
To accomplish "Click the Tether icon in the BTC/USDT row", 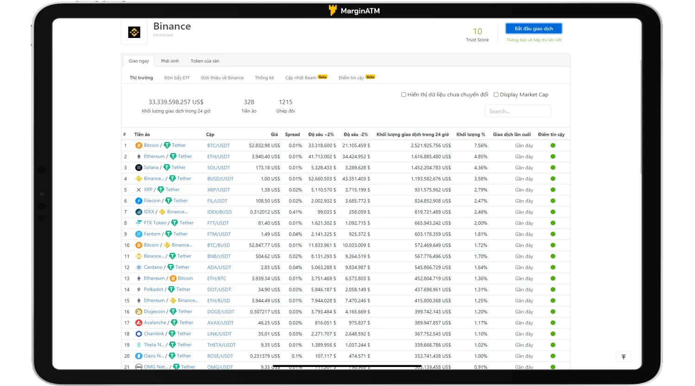I will point(167,146).
